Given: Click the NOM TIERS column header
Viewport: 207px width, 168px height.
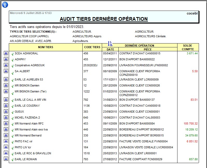Looking at the screenshot, I should point(46,47).
